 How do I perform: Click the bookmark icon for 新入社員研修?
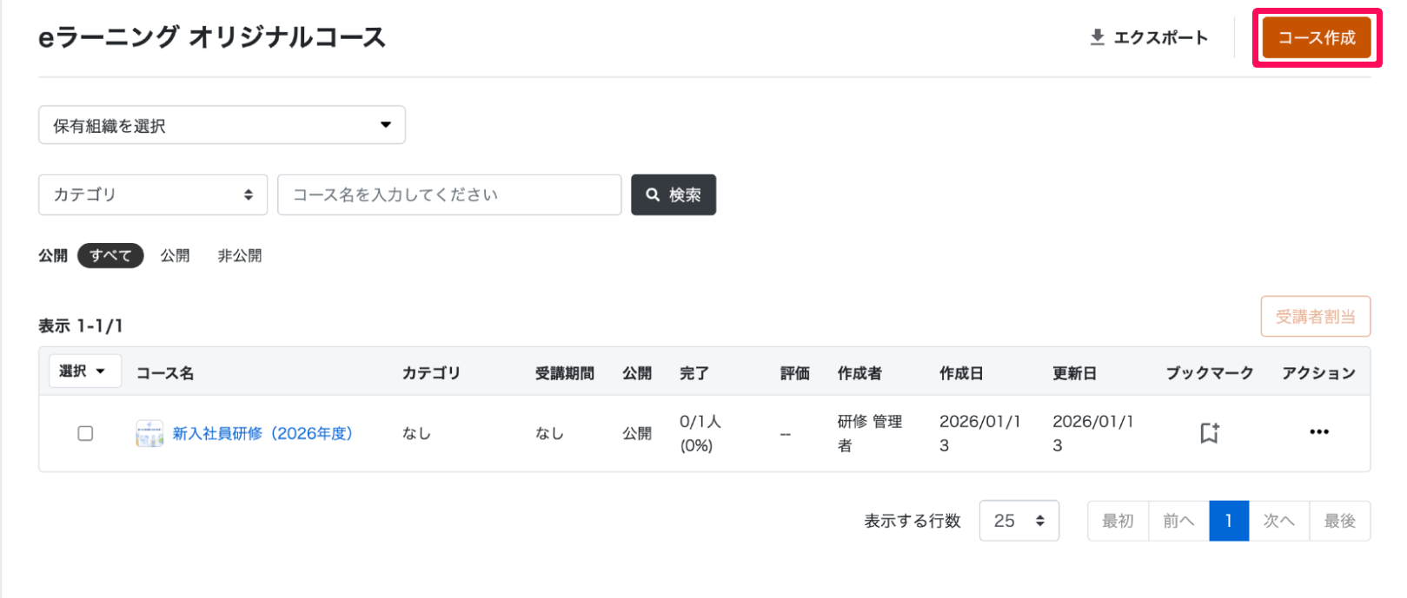coord(1209,432)
